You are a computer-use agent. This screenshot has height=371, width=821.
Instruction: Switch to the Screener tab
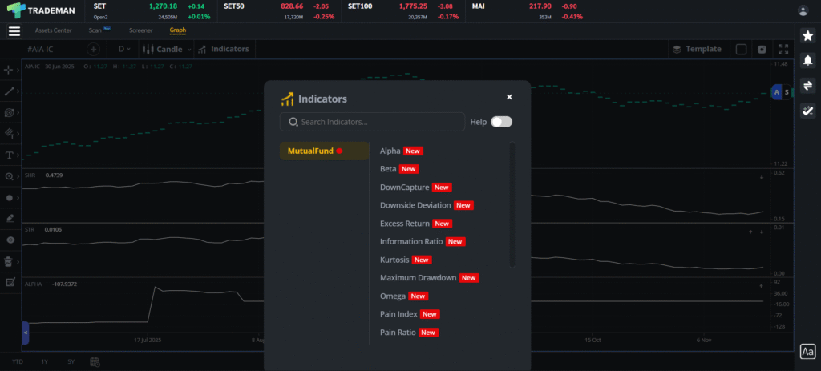140,30
